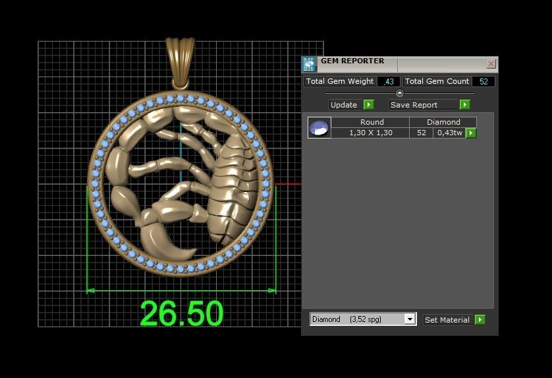Click the 'Diamond' header cell in table

tap(443, 122)
